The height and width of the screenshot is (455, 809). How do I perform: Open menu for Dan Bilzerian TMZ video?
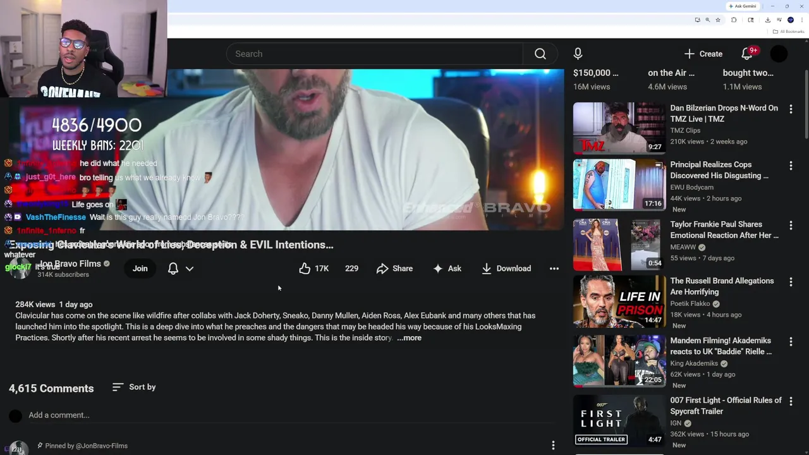[x=791, y=109]
